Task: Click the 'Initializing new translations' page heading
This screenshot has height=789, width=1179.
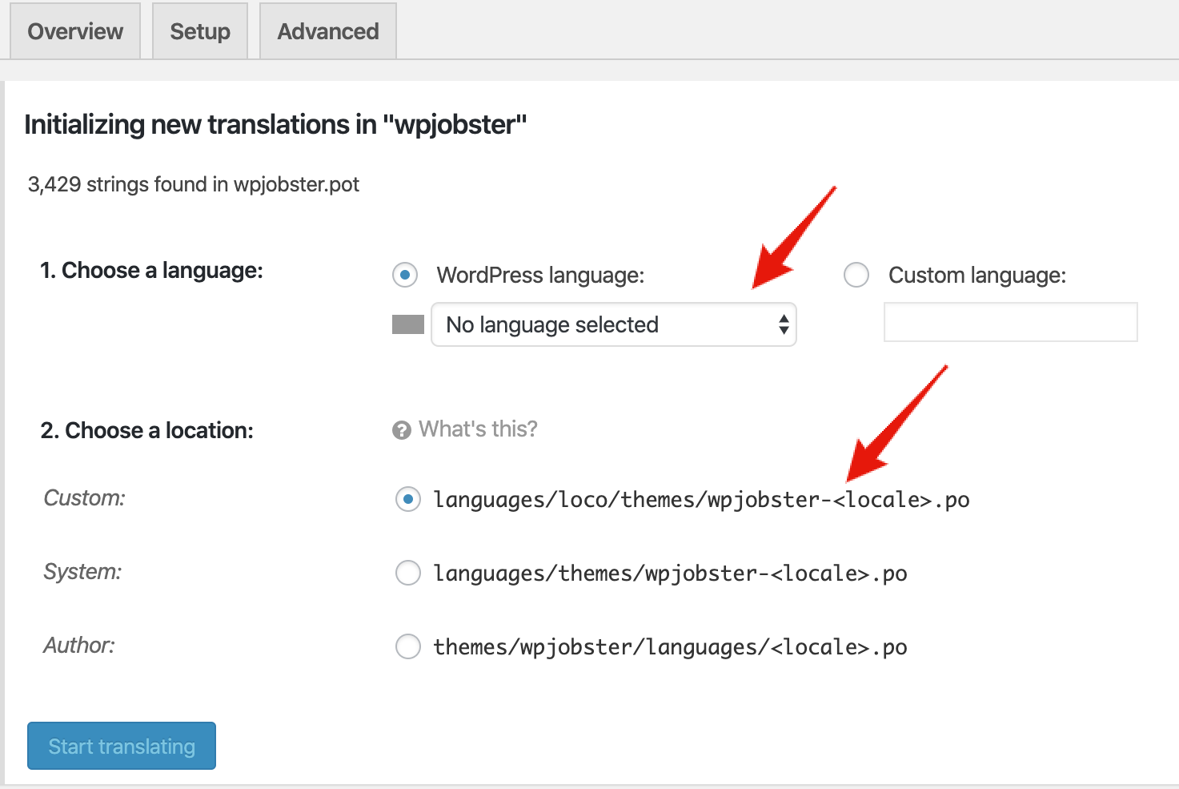Action: pos(275,125)
